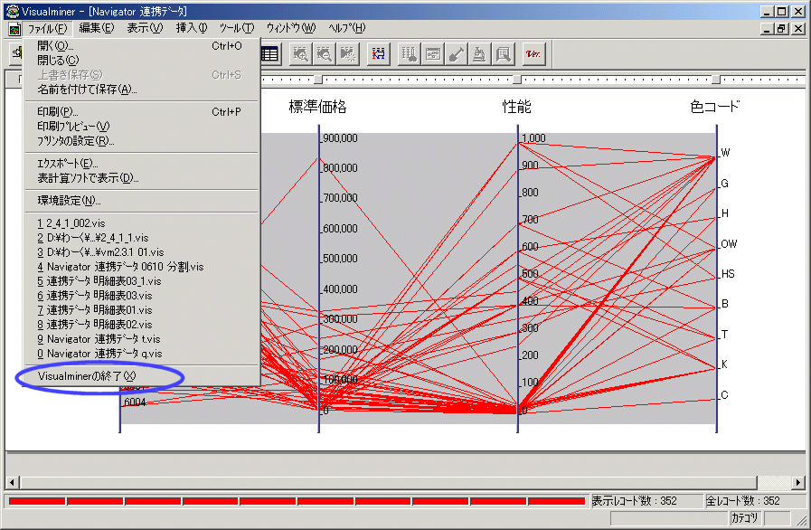Click the 900,000 tick on 標準価格 axis

340,138
